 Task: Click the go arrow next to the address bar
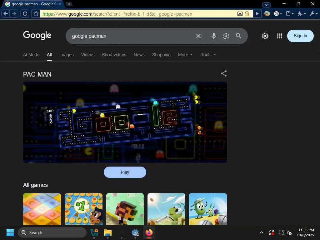tap(257, 14)
